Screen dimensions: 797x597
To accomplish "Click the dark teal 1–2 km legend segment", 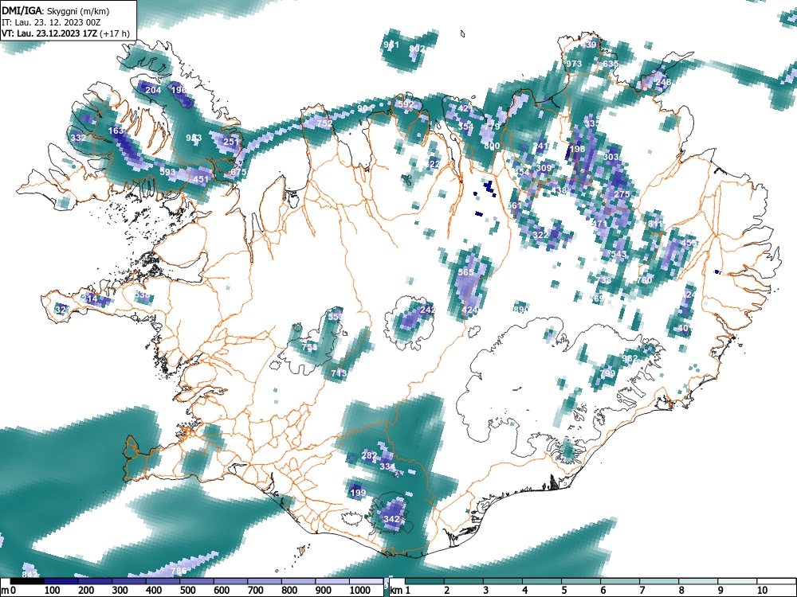I will [424, 581].
